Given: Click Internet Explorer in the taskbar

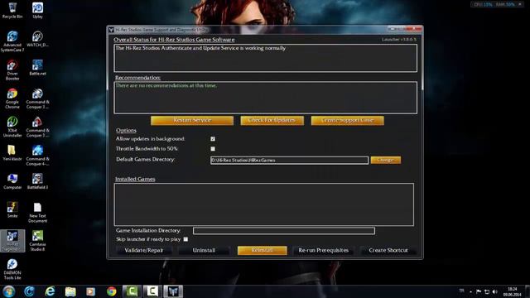Looking at the screenshot, I should (x=50, y=291).
